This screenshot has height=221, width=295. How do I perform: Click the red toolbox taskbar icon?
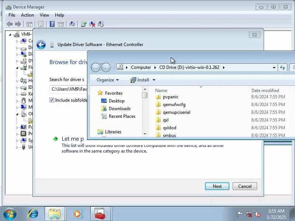(100, 214)
